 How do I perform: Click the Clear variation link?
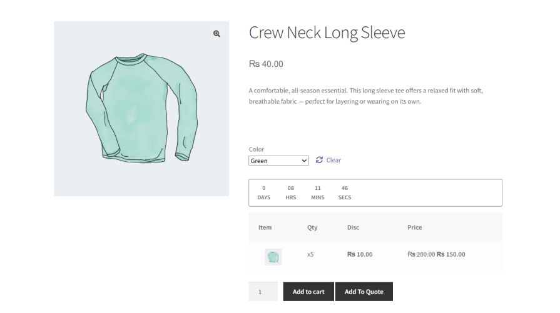(x=333, y=160)
